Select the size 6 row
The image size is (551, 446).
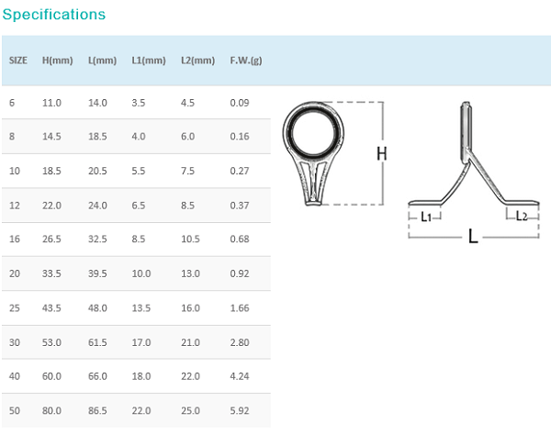[136, 103]
